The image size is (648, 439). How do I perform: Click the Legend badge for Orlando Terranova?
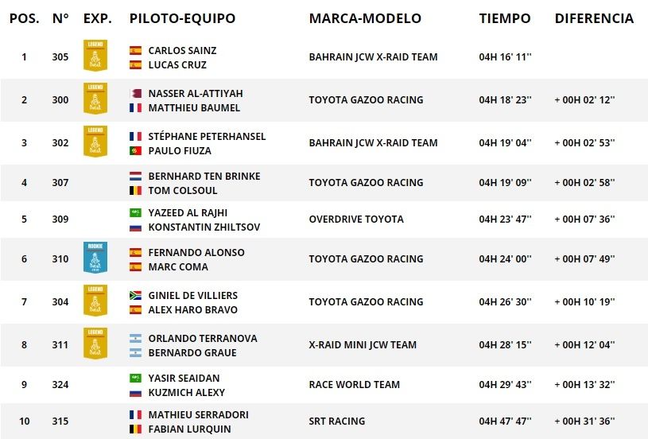95,344
